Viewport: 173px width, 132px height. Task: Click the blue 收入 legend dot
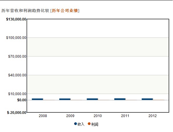pyautogui.click(x=76, y=124)
